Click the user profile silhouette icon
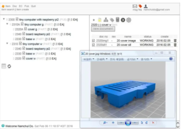 tap(146, 6)
